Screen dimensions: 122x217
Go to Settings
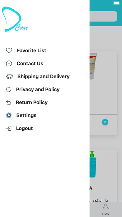[26, 115]
